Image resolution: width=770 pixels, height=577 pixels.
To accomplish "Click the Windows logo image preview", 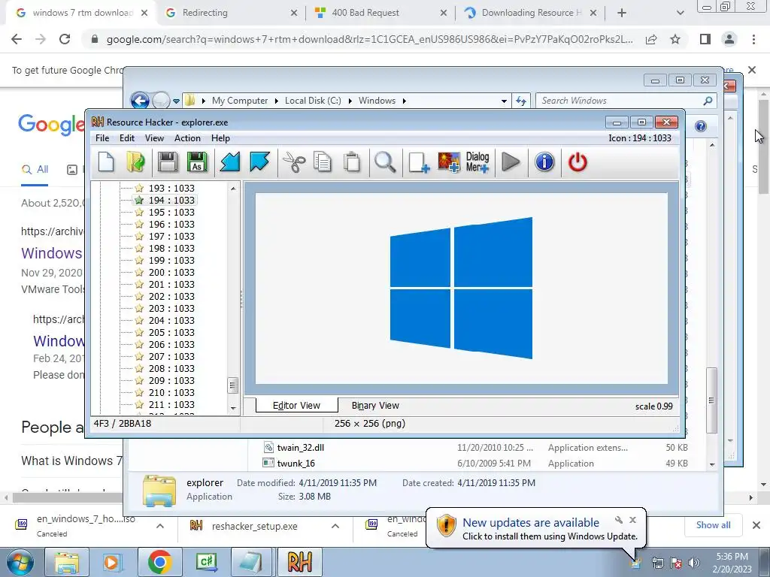I will 461,288.
